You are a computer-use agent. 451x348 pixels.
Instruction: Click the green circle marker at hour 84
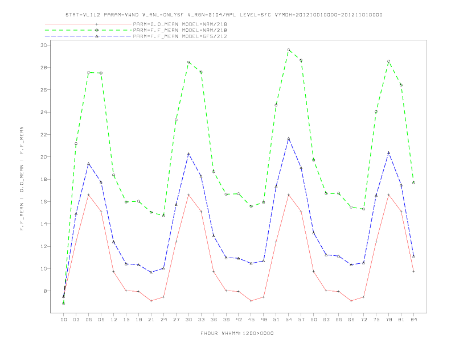pos(413,183)
